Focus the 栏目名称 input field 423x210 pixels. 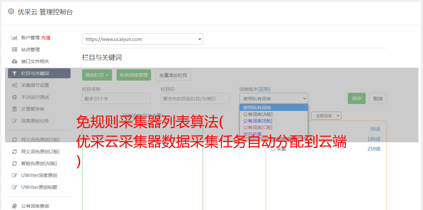[x=116, y=98]
